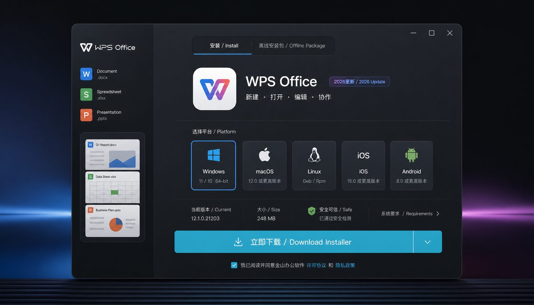
Task: Click the Windows logo icon
Action: pyautogui.click(x=214, y=155)
